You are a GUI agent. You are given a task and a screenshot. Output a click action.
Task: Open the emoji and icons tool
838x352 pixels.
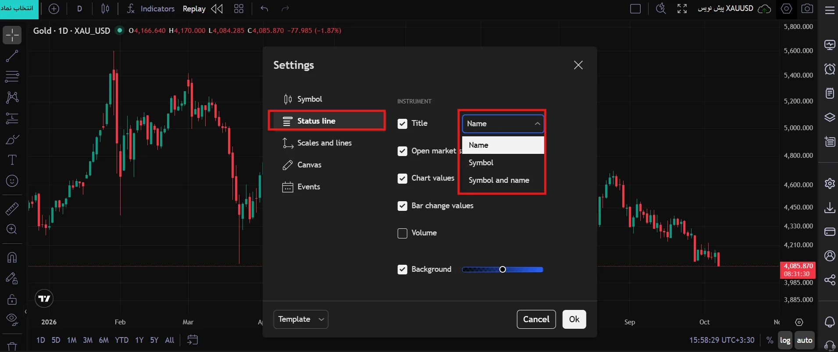point(12,181)
